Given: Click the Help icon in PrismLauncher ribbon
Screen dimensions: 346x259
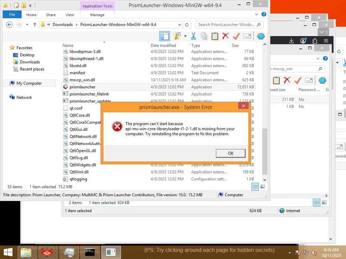Looking at the screenshot, I should click(264, 14).
